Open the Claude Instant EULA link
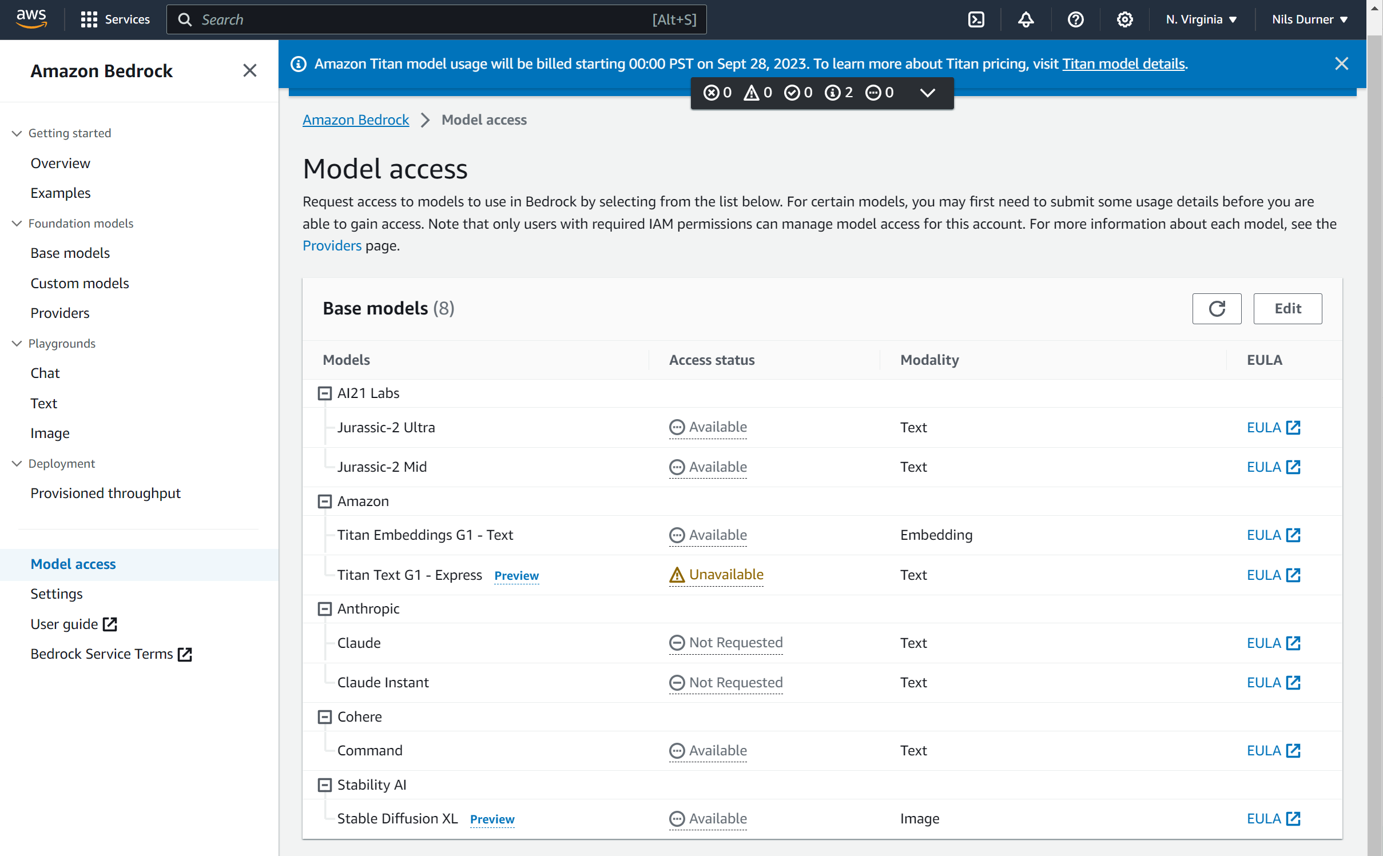This screenshot has height=856, width=1383. (x=1273, y=682)
